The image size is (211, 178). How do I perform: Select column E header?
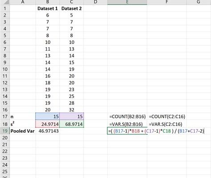(127, 2)
